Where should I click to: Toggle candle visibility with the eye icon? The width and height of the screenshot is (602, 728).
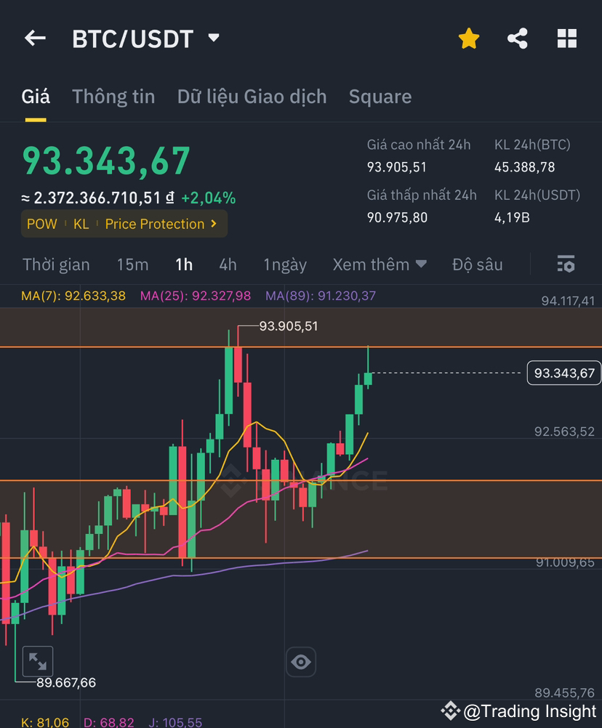pyautogui.click(x=301, y=663)
